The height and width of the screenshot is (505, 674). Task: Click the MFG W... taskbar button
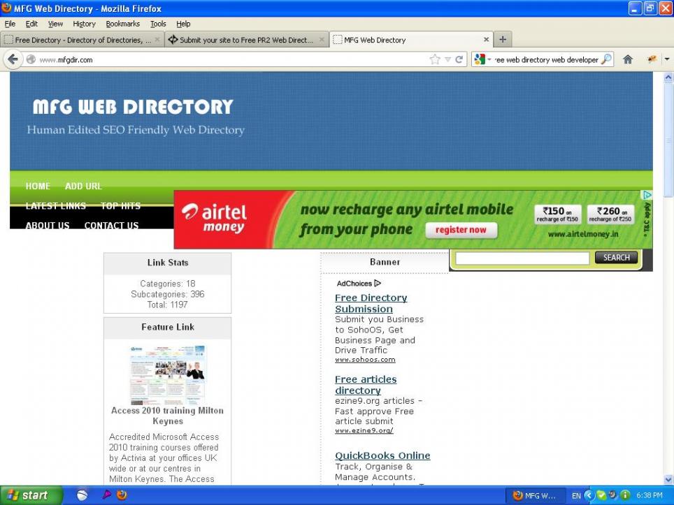(x=534, y=495)
